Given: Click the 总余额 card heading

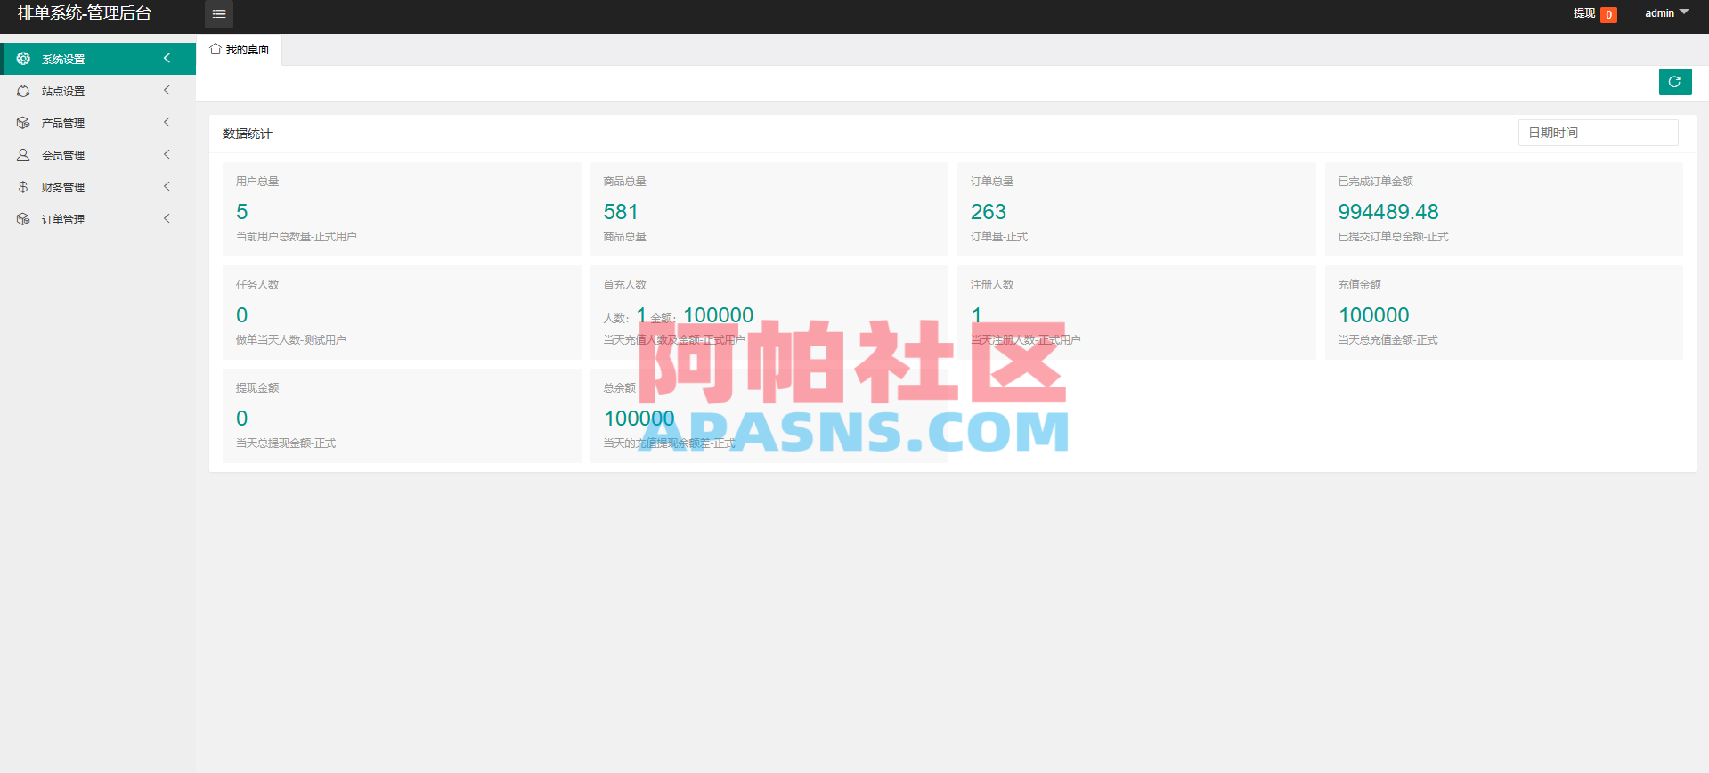Looking at the screenshot, I should [619, 388].
